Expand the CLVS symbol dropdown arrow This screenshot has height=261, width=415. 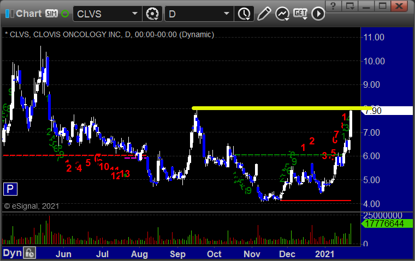(x=135, y=14)
